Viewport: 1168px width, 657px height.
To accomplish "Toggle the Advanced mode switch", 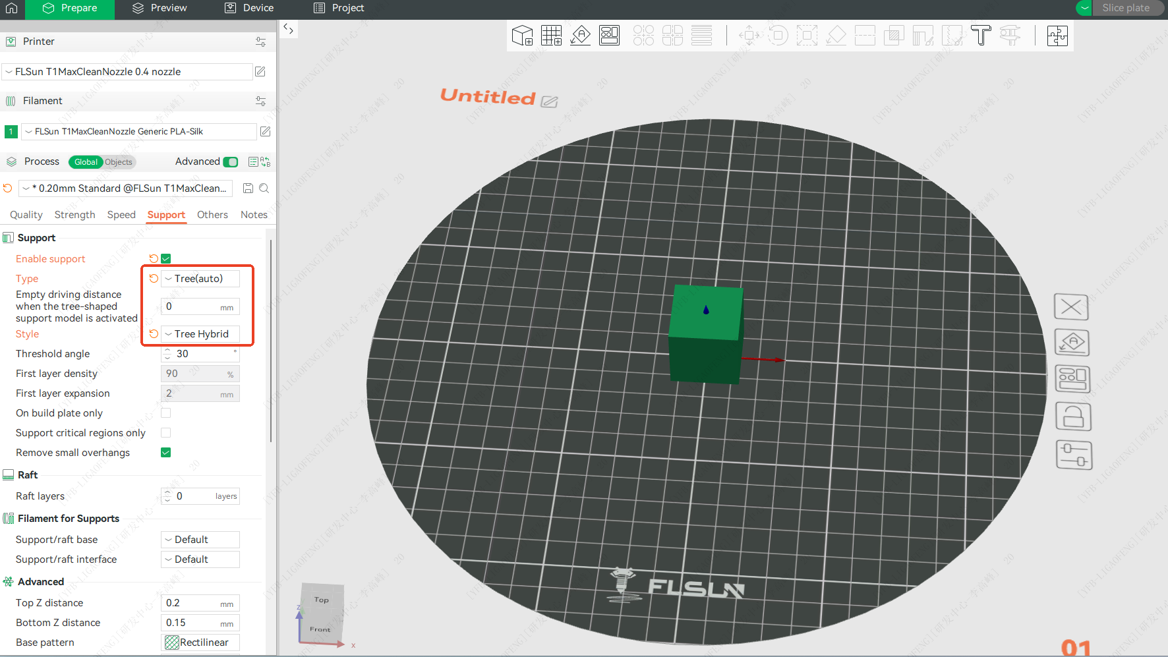I will pyautogui.click(x=231, y=162).
